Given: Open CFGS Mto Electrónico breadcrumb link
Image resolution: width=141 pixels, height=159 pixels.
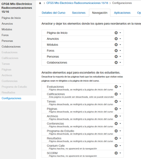Looking at the screenshot, I should click(x=77, y=3).
